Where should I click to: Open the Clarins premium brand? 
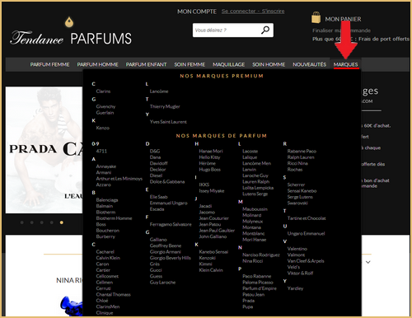(x=103, y=91)
